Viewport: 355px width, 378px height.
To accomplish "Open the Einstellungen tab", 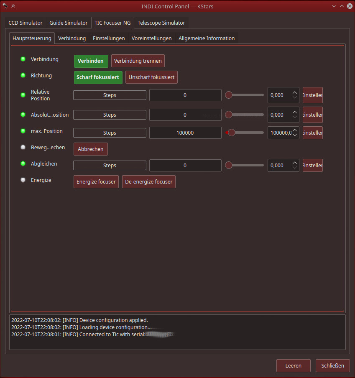I will [109, 38].
